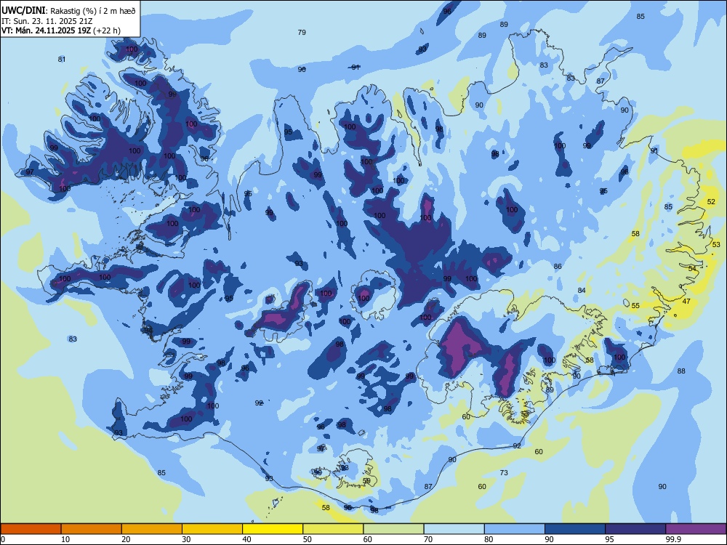Click the 30–40 amber legend swatch
727x545 pixels.
pyautogui.click(x=212, y=529)
